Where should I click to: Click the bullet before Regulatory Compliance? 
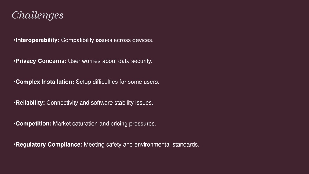tap(14, 145)
